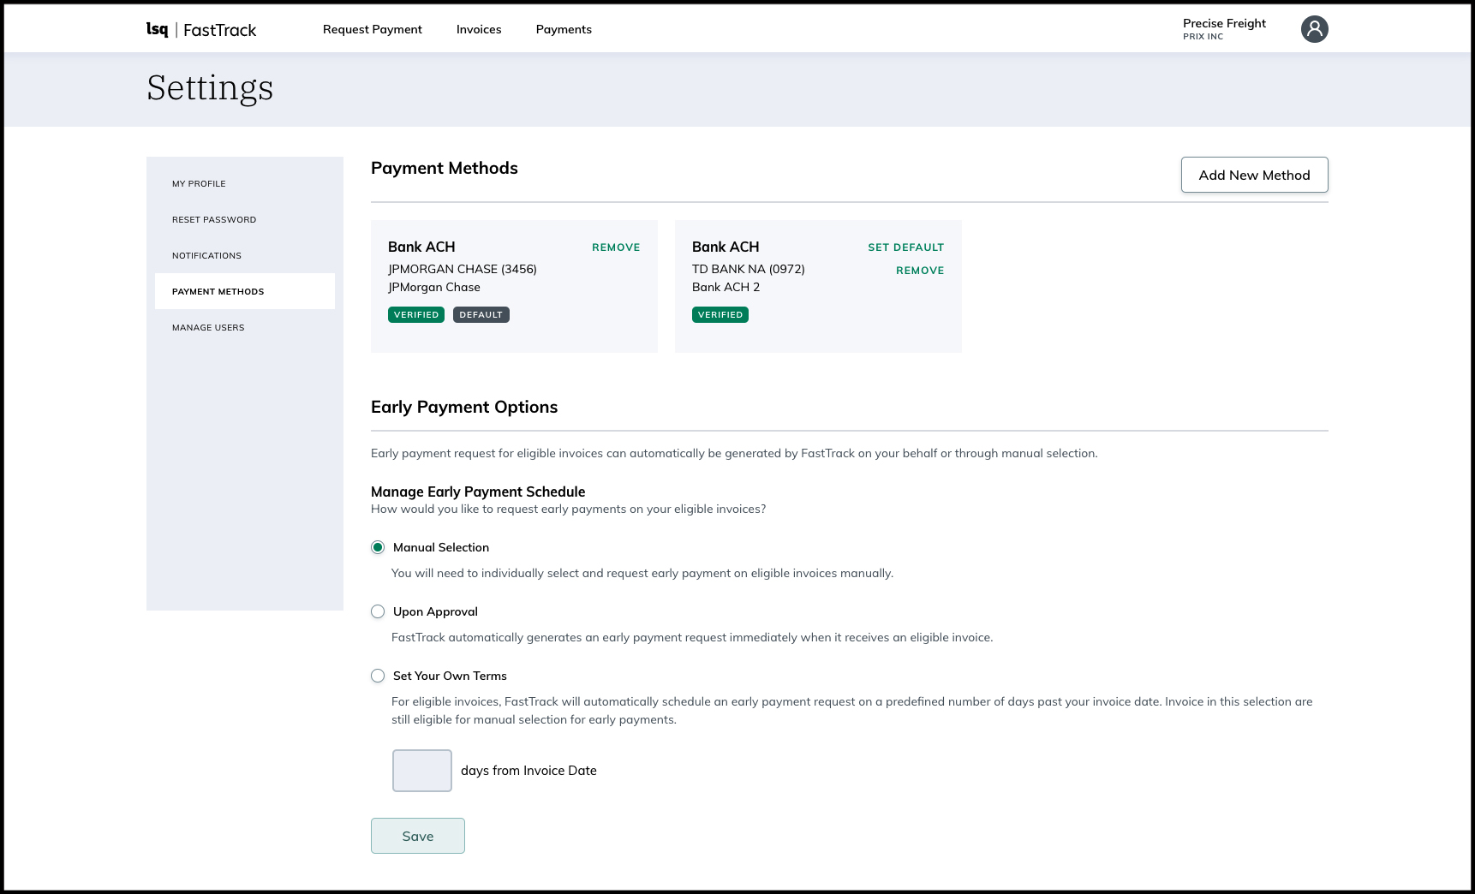Click the VERIFIED badge on TD BANK NA
The height and width of the screenshot is (894, 1475).
tap(720, 314)
